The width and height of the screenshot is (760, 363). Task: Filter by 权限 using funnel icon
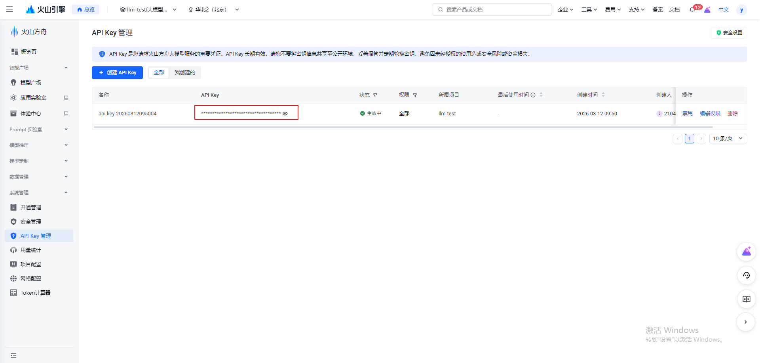coord(415,95)
